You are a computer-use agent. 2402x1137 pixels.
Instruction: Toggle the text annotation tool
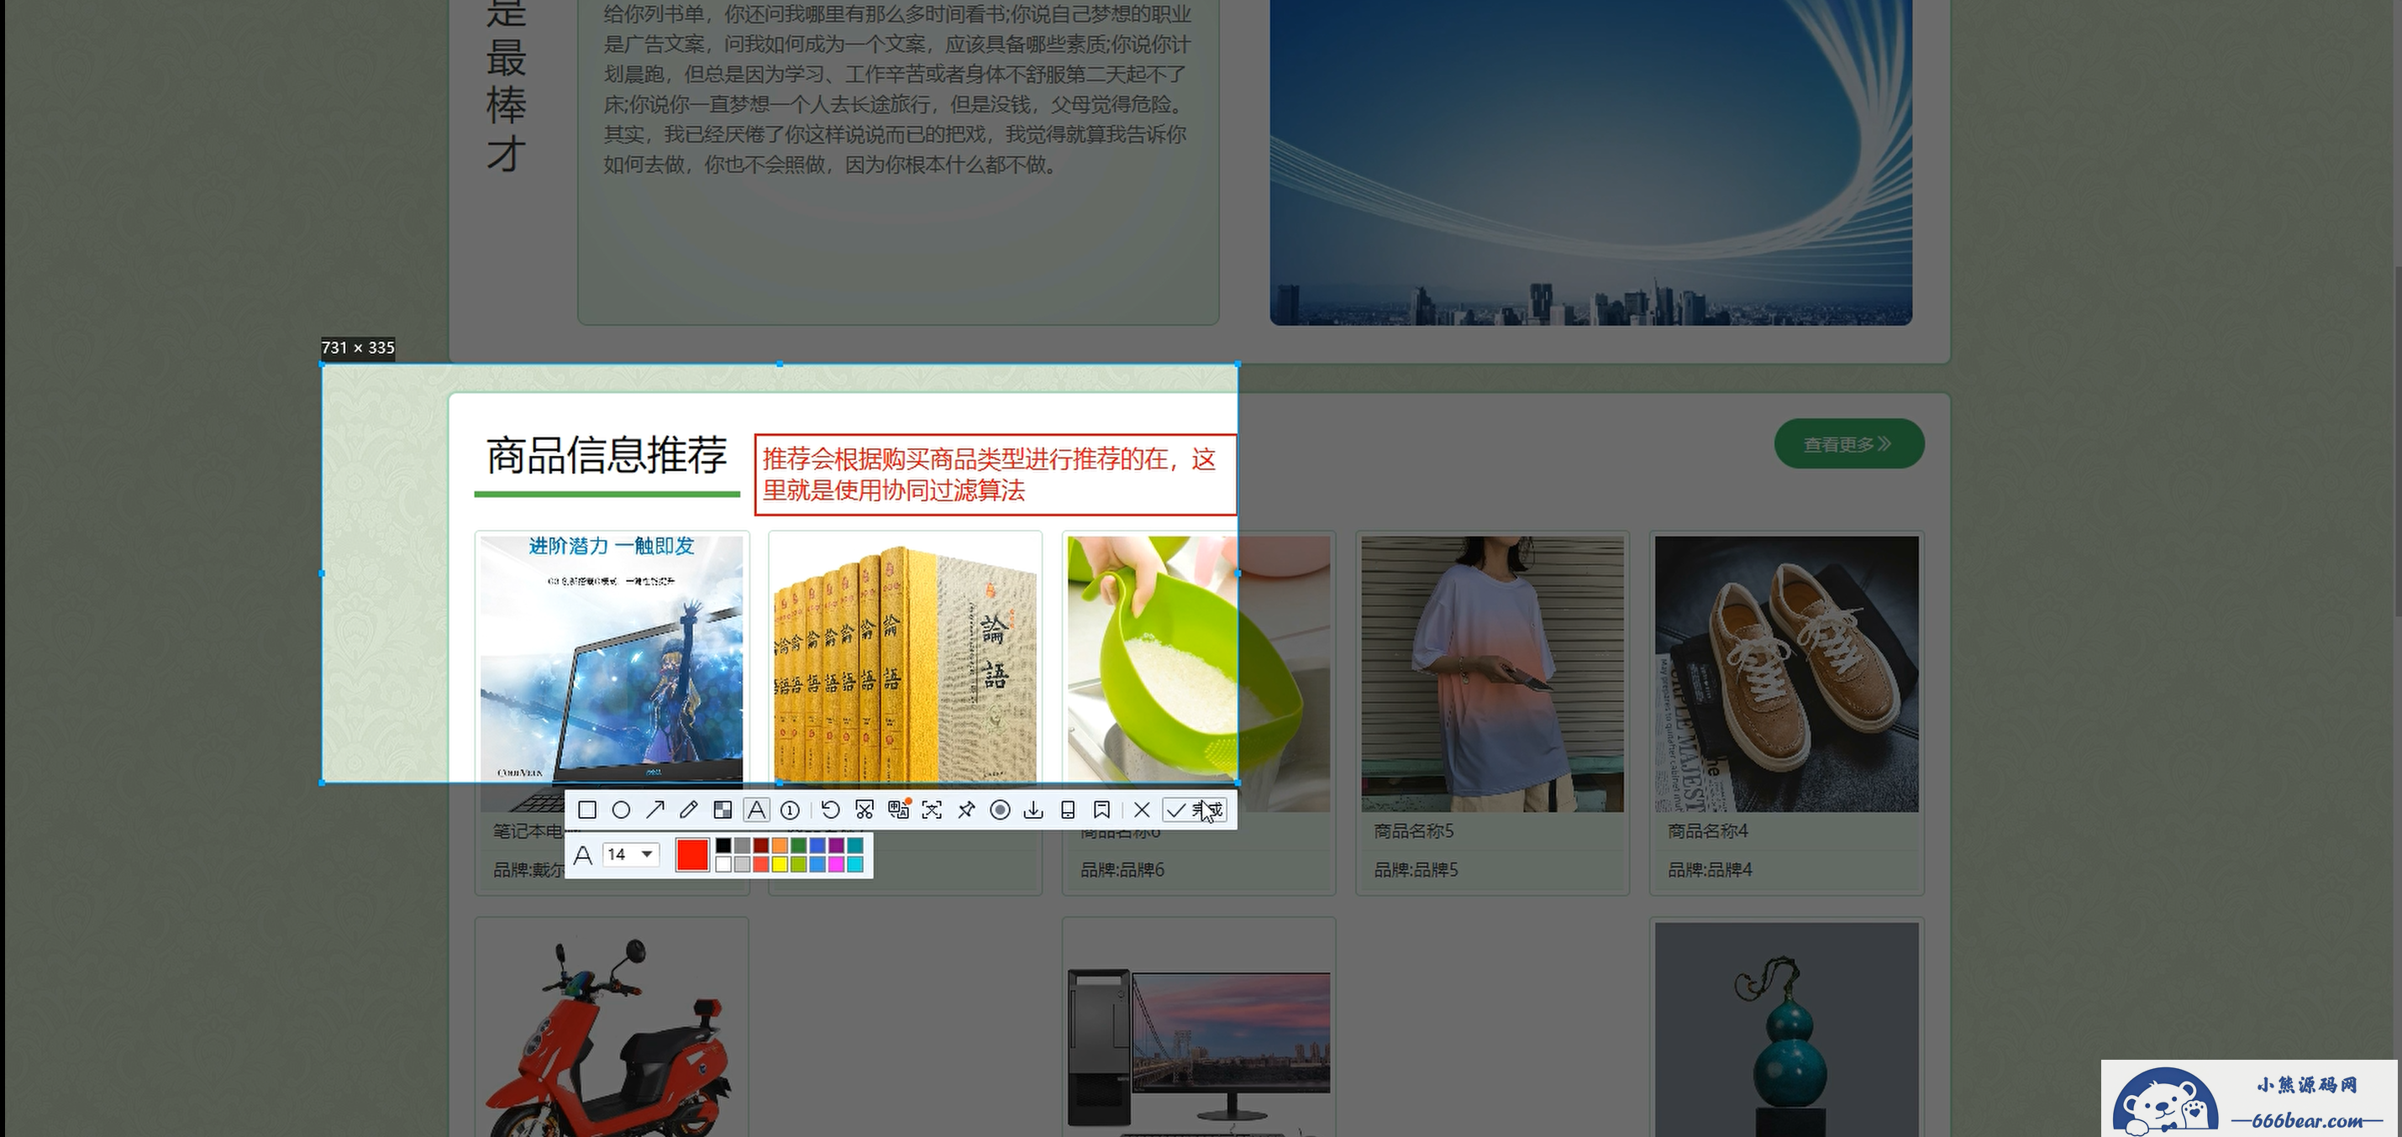tap(756, 810)
